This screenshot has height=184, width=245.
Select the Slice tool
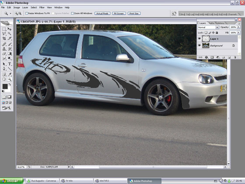(x=10, y=39)
